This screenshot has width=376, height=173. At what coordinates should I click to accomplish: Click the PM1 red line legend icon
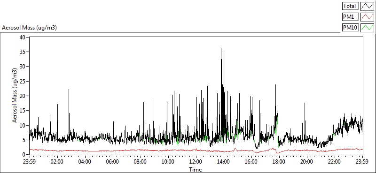click(367, 17)
